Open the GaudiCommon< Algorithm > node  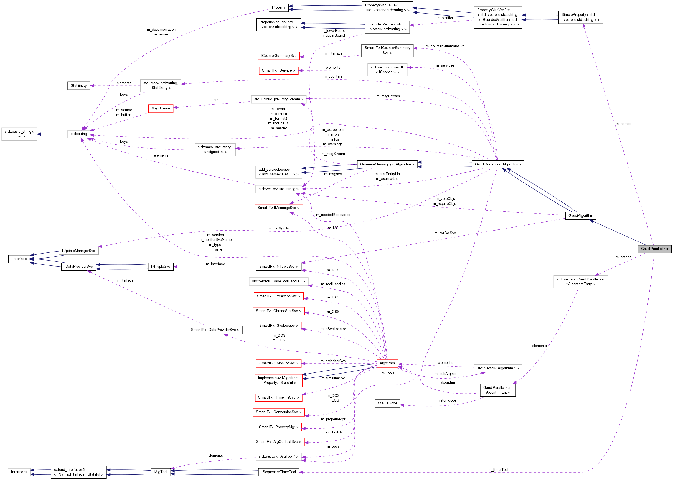tap(498, 164)
